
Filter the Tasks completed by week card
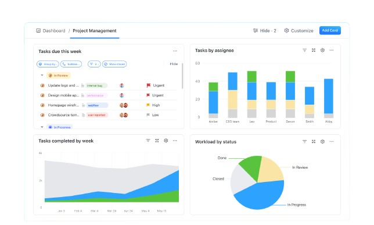click(148, 141)
